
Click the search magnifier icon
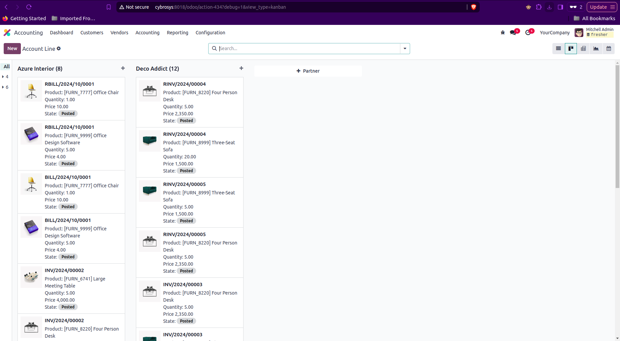click(214, 48)
